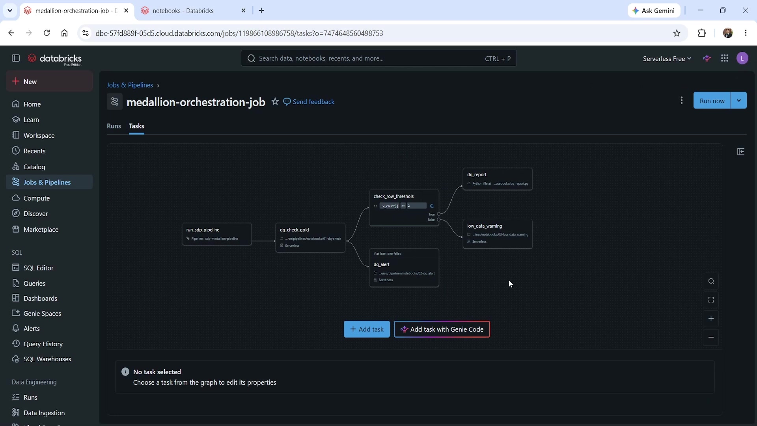The image size is (757, 426).
Task: Open the job kebab menu
Action: pos(682,101)
